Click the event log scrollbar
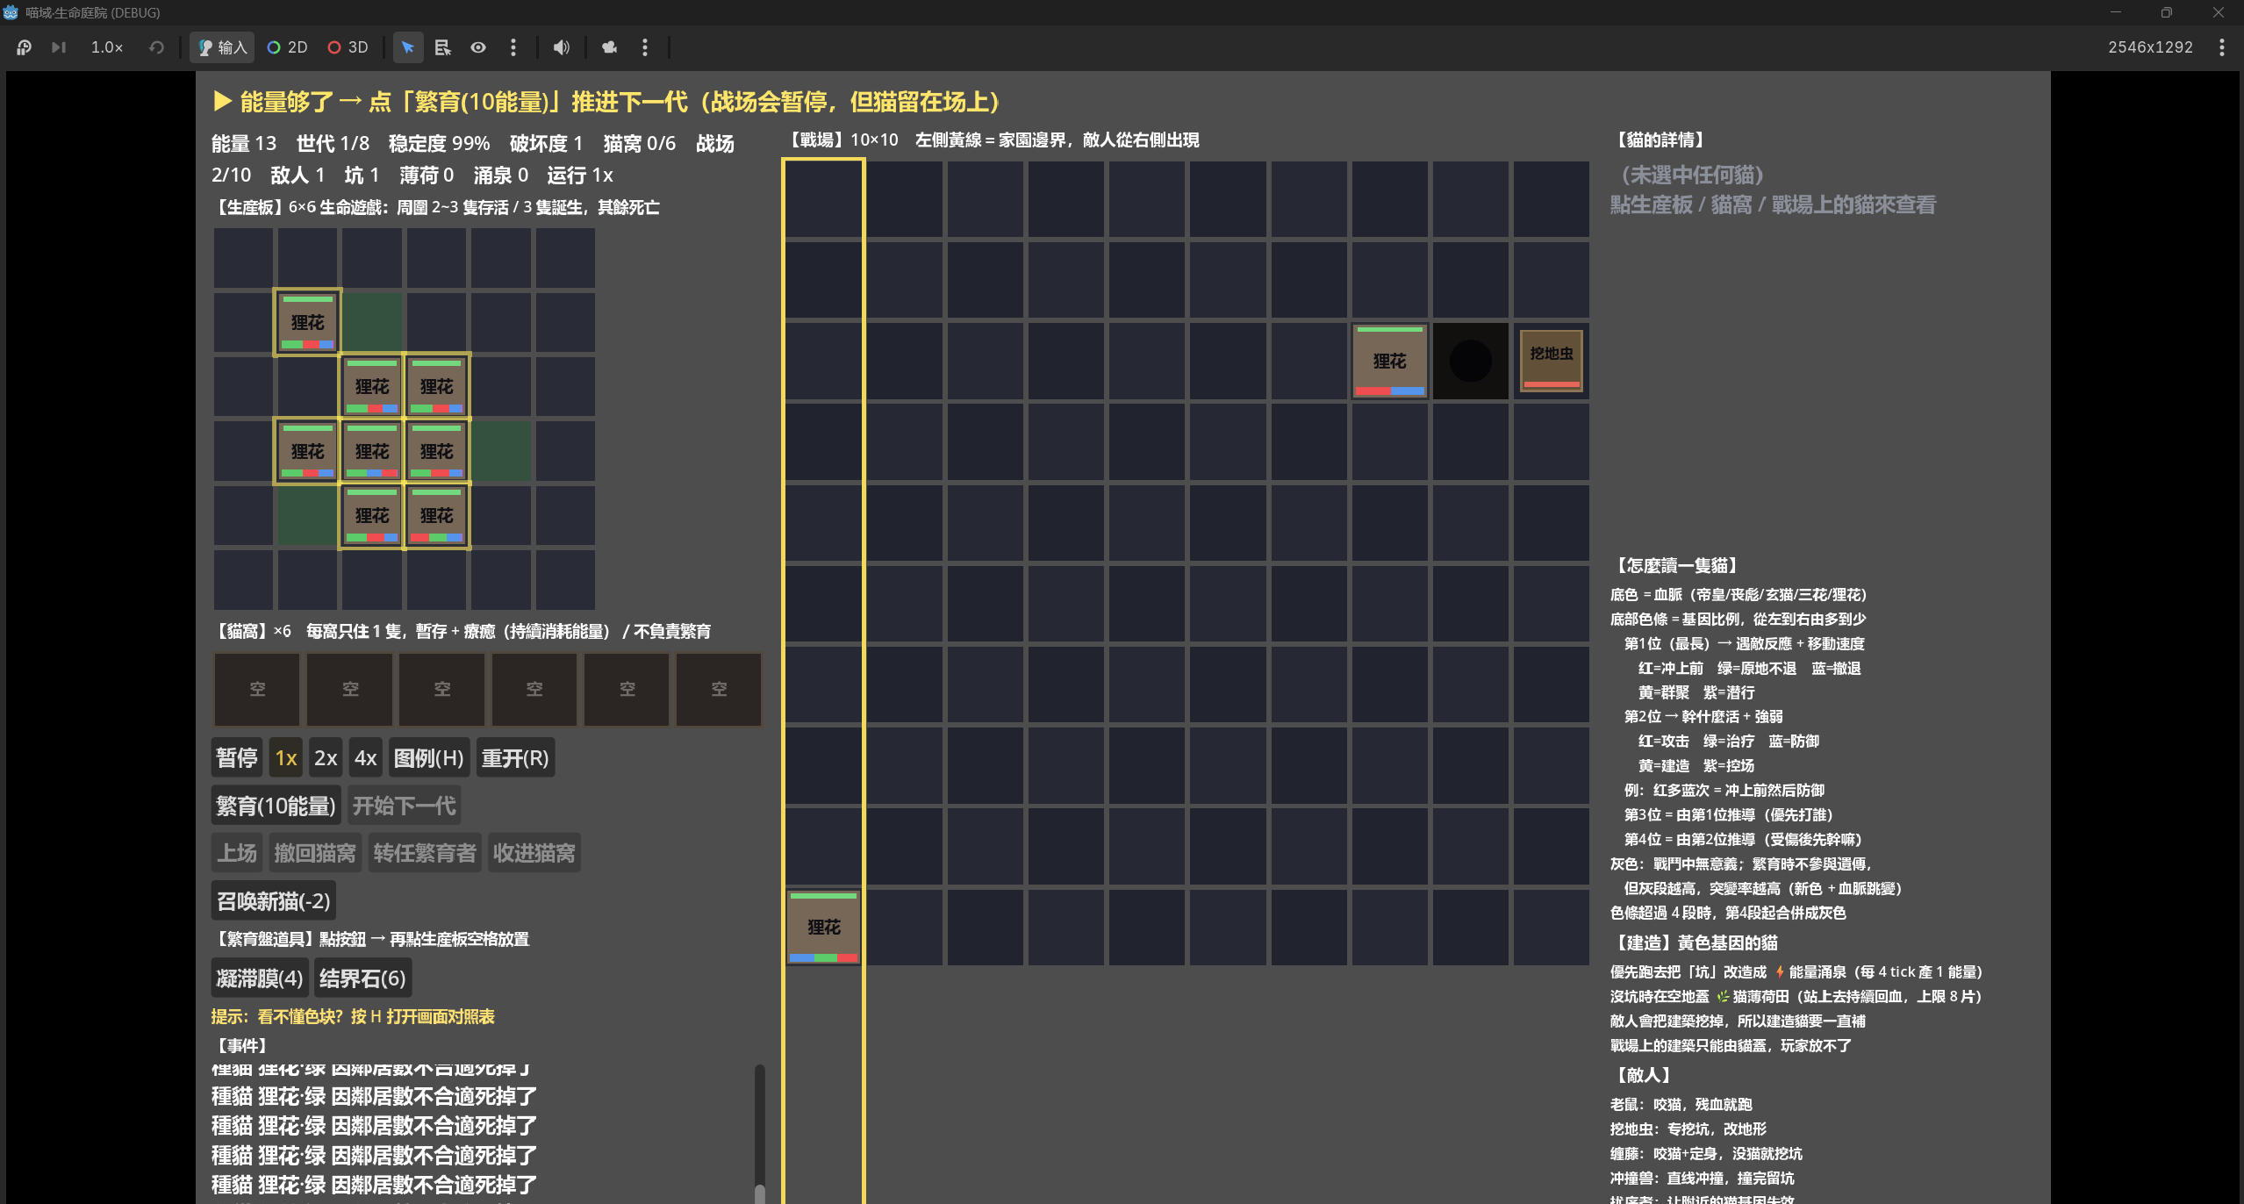Viewport: 2244px width, 1204px height. 760,1133
